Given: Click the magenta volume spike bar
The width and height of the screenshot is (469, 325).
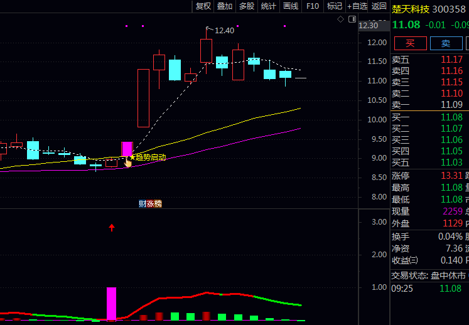Looking at the screenshot, I should pyautogui.click(x=111, y=304).
